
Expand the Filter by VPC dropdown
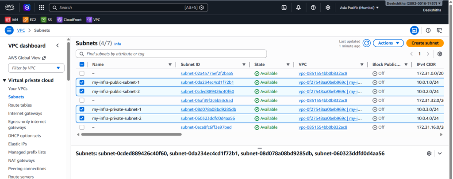(x=36, y=68)
